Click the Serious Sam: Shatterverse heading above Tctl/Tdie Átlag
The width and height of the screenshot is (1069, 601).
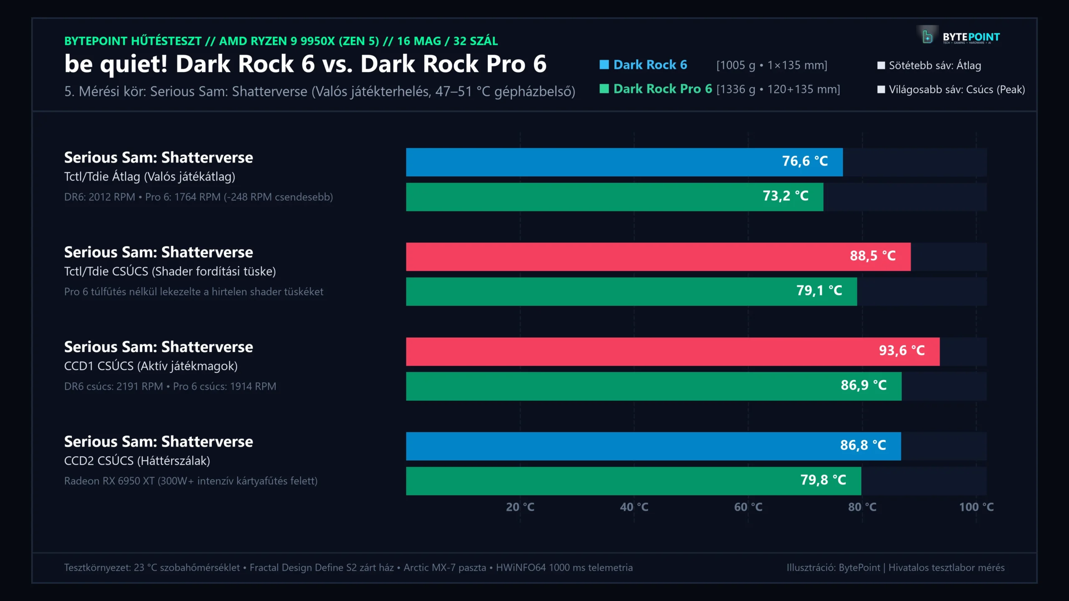point(159,158)
